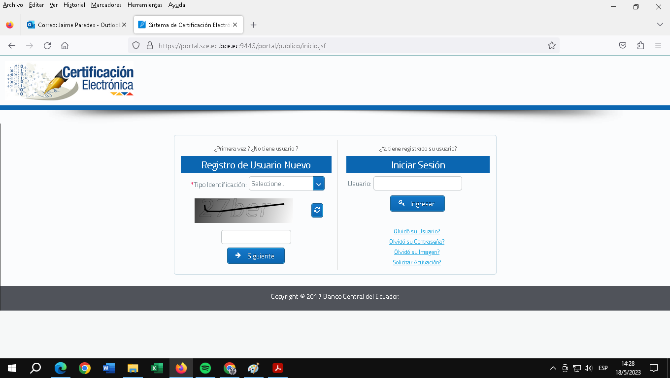Go to Firefox home page
The width and height of the screenshot is (670, 378).
[x=65, y=46]
